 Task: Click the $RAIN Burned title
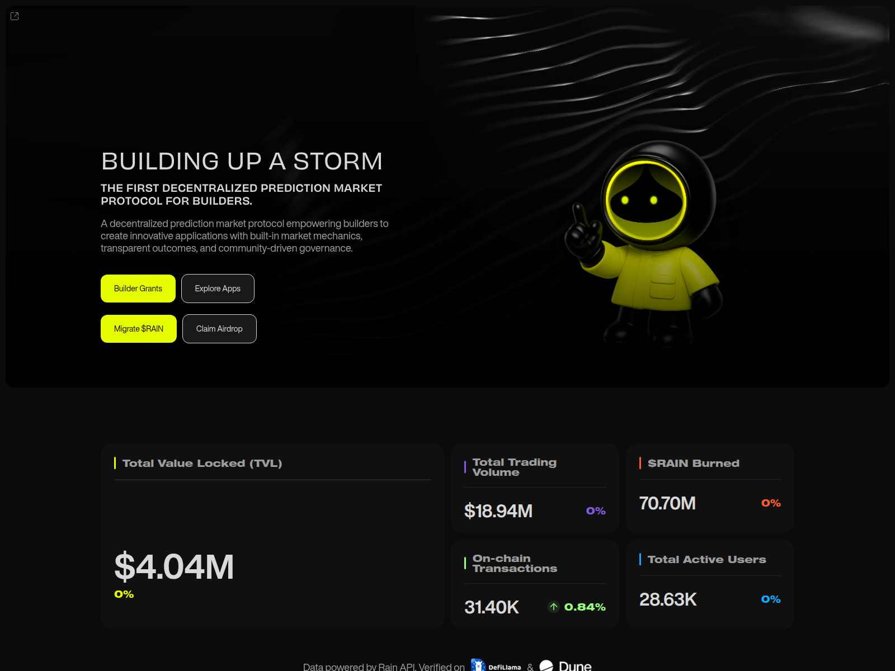point(694,463)
